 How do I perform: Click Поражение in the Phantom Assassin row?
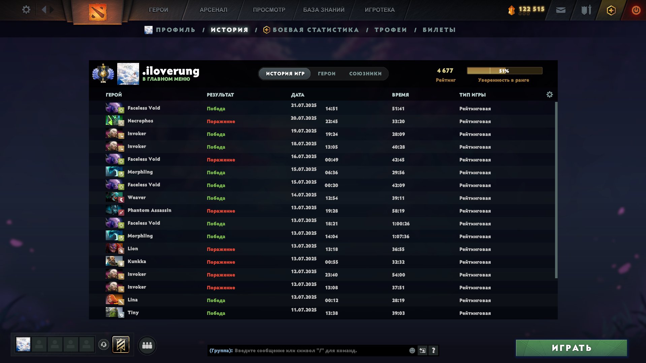tap(221, 211)
